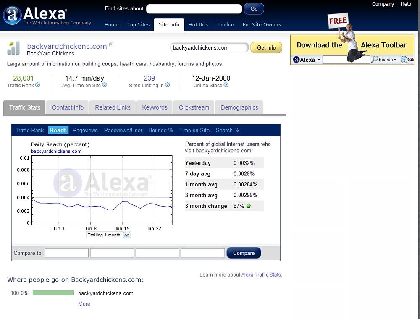The image size is (420, 319).
Task: Click the Get Info button
Action: point(266,47)
